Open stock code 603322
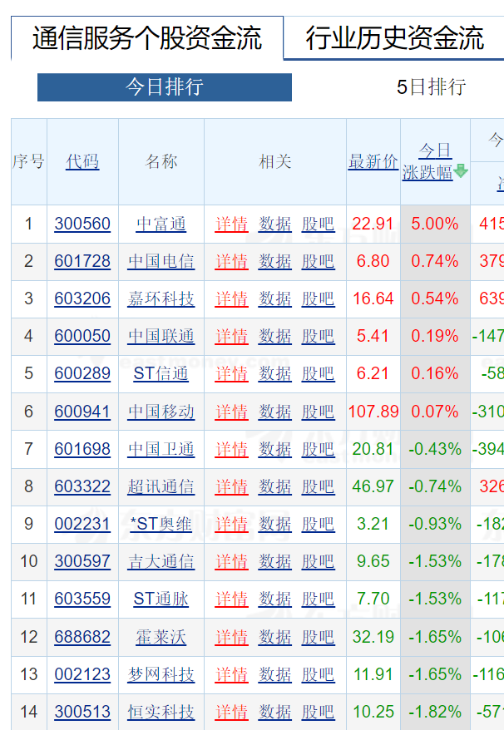 82,486
